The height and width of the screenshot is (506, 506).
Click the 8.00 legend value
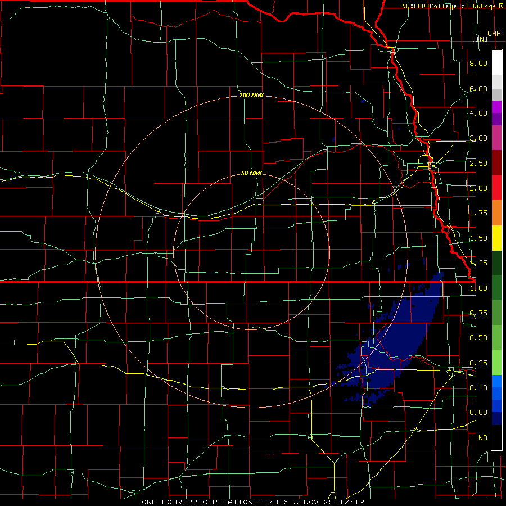[x=478, y=63]
